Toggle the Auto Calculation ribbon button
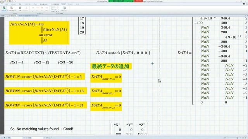248x139 pixels. pos(4,8)
